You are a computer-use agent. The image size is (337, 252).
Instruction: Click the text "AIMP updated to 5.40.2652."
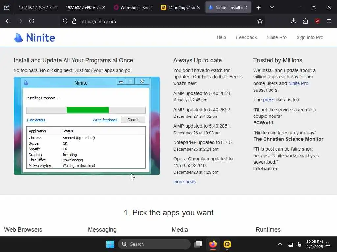tap(202, 110)
